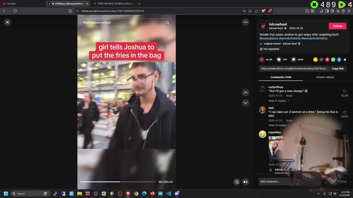
Task: Open Brave Rewards triangle icon
Action: 270,11
